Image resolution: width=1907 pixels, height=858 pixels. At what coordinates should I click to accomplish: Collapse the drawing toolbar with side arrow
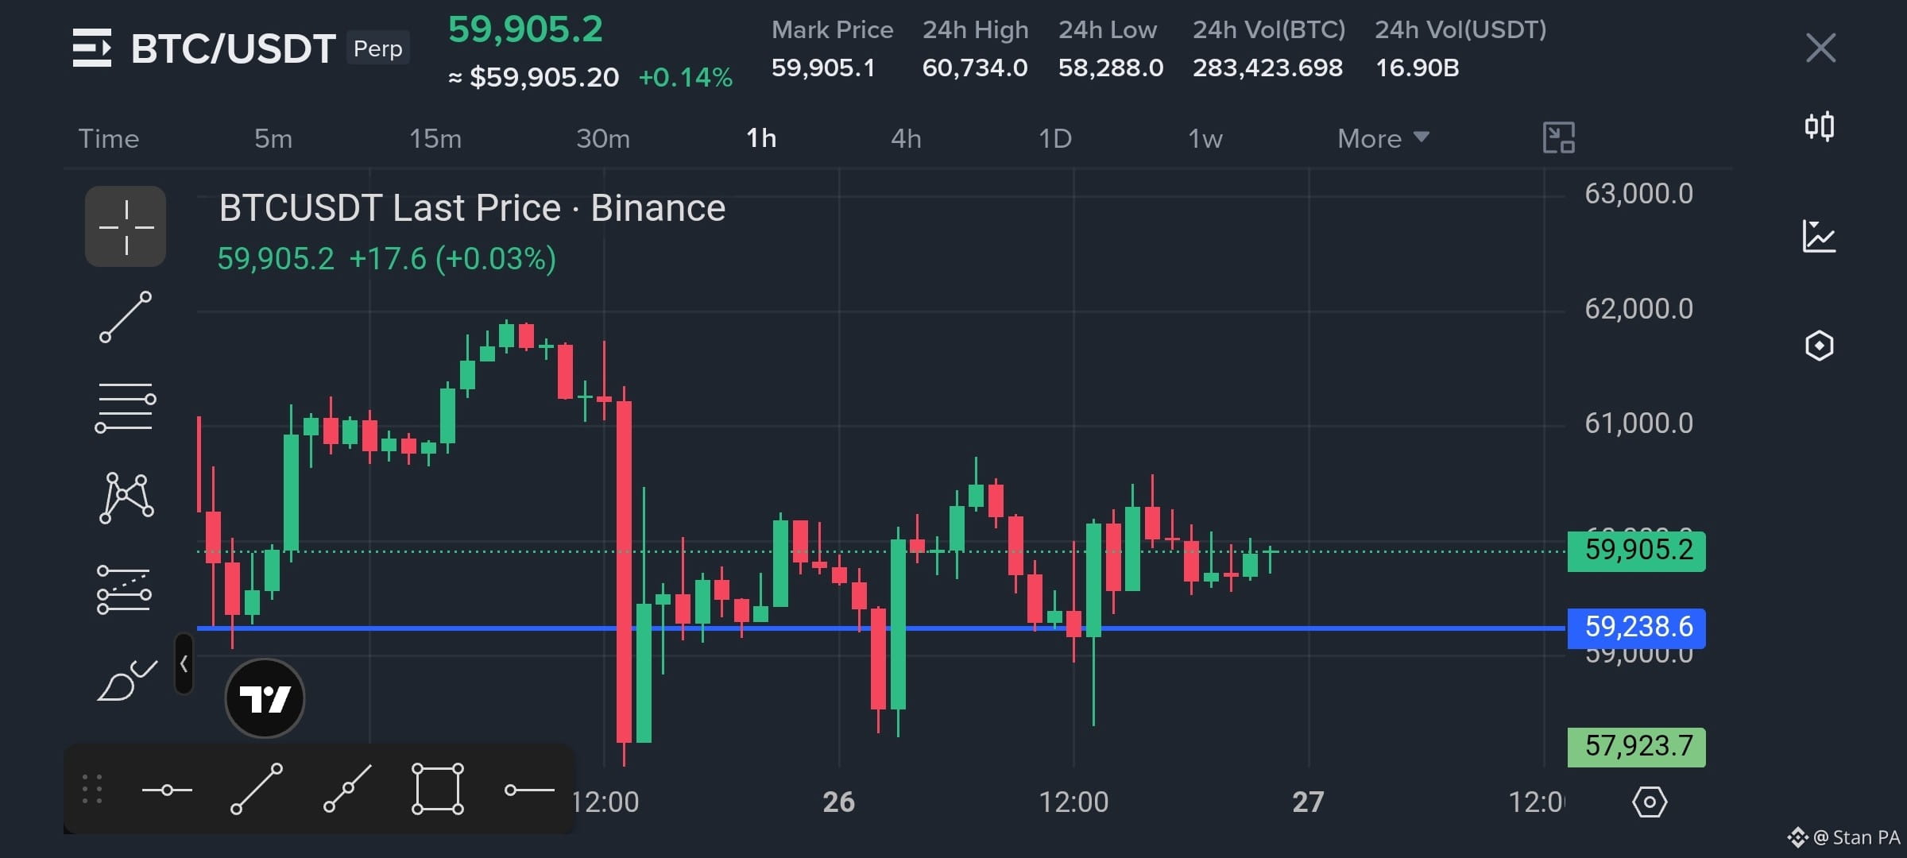point(184,663)
